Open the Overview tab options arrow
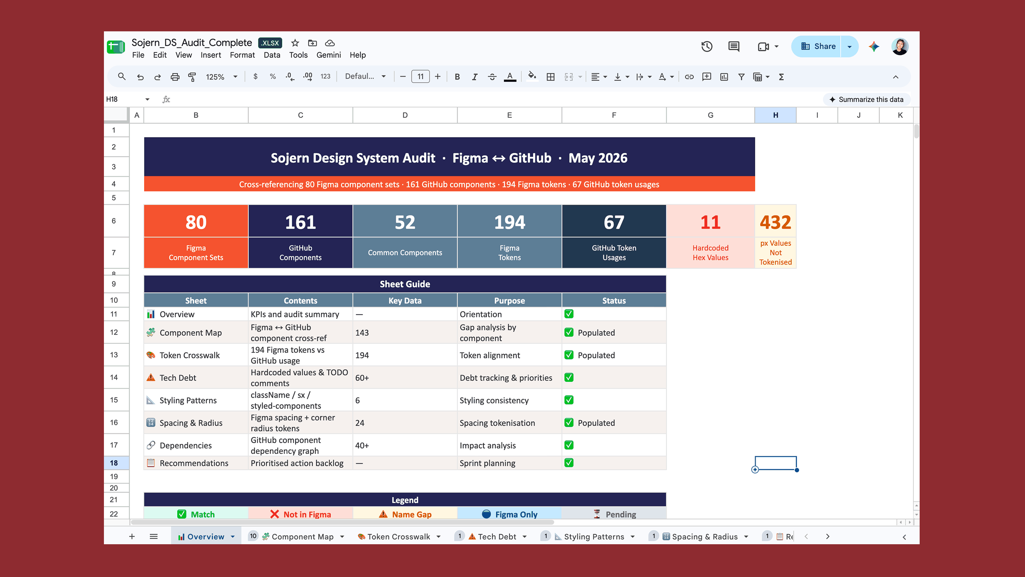The height and width of the screenshot is (577, 1025). pos(233,537)
